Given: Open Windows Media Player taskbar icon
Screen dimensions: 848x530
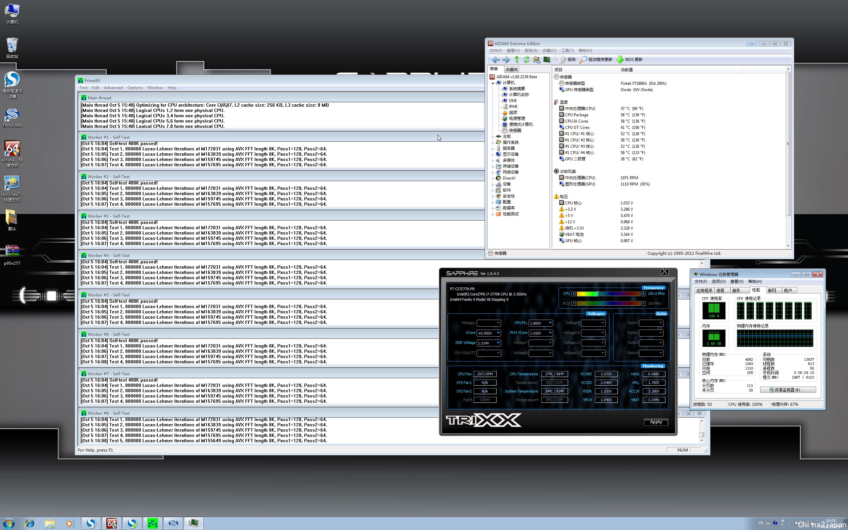Looking at the screenshot, I should coord(70,524).
